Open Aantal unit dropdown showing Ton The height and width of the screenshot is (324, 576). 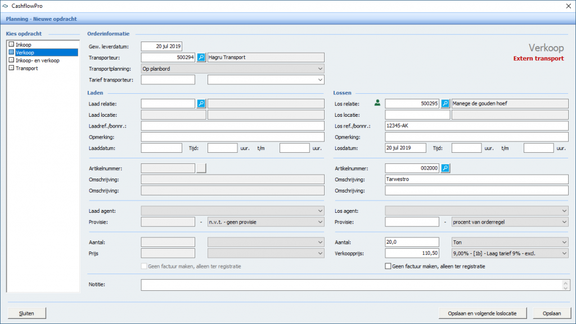[510, 242]
